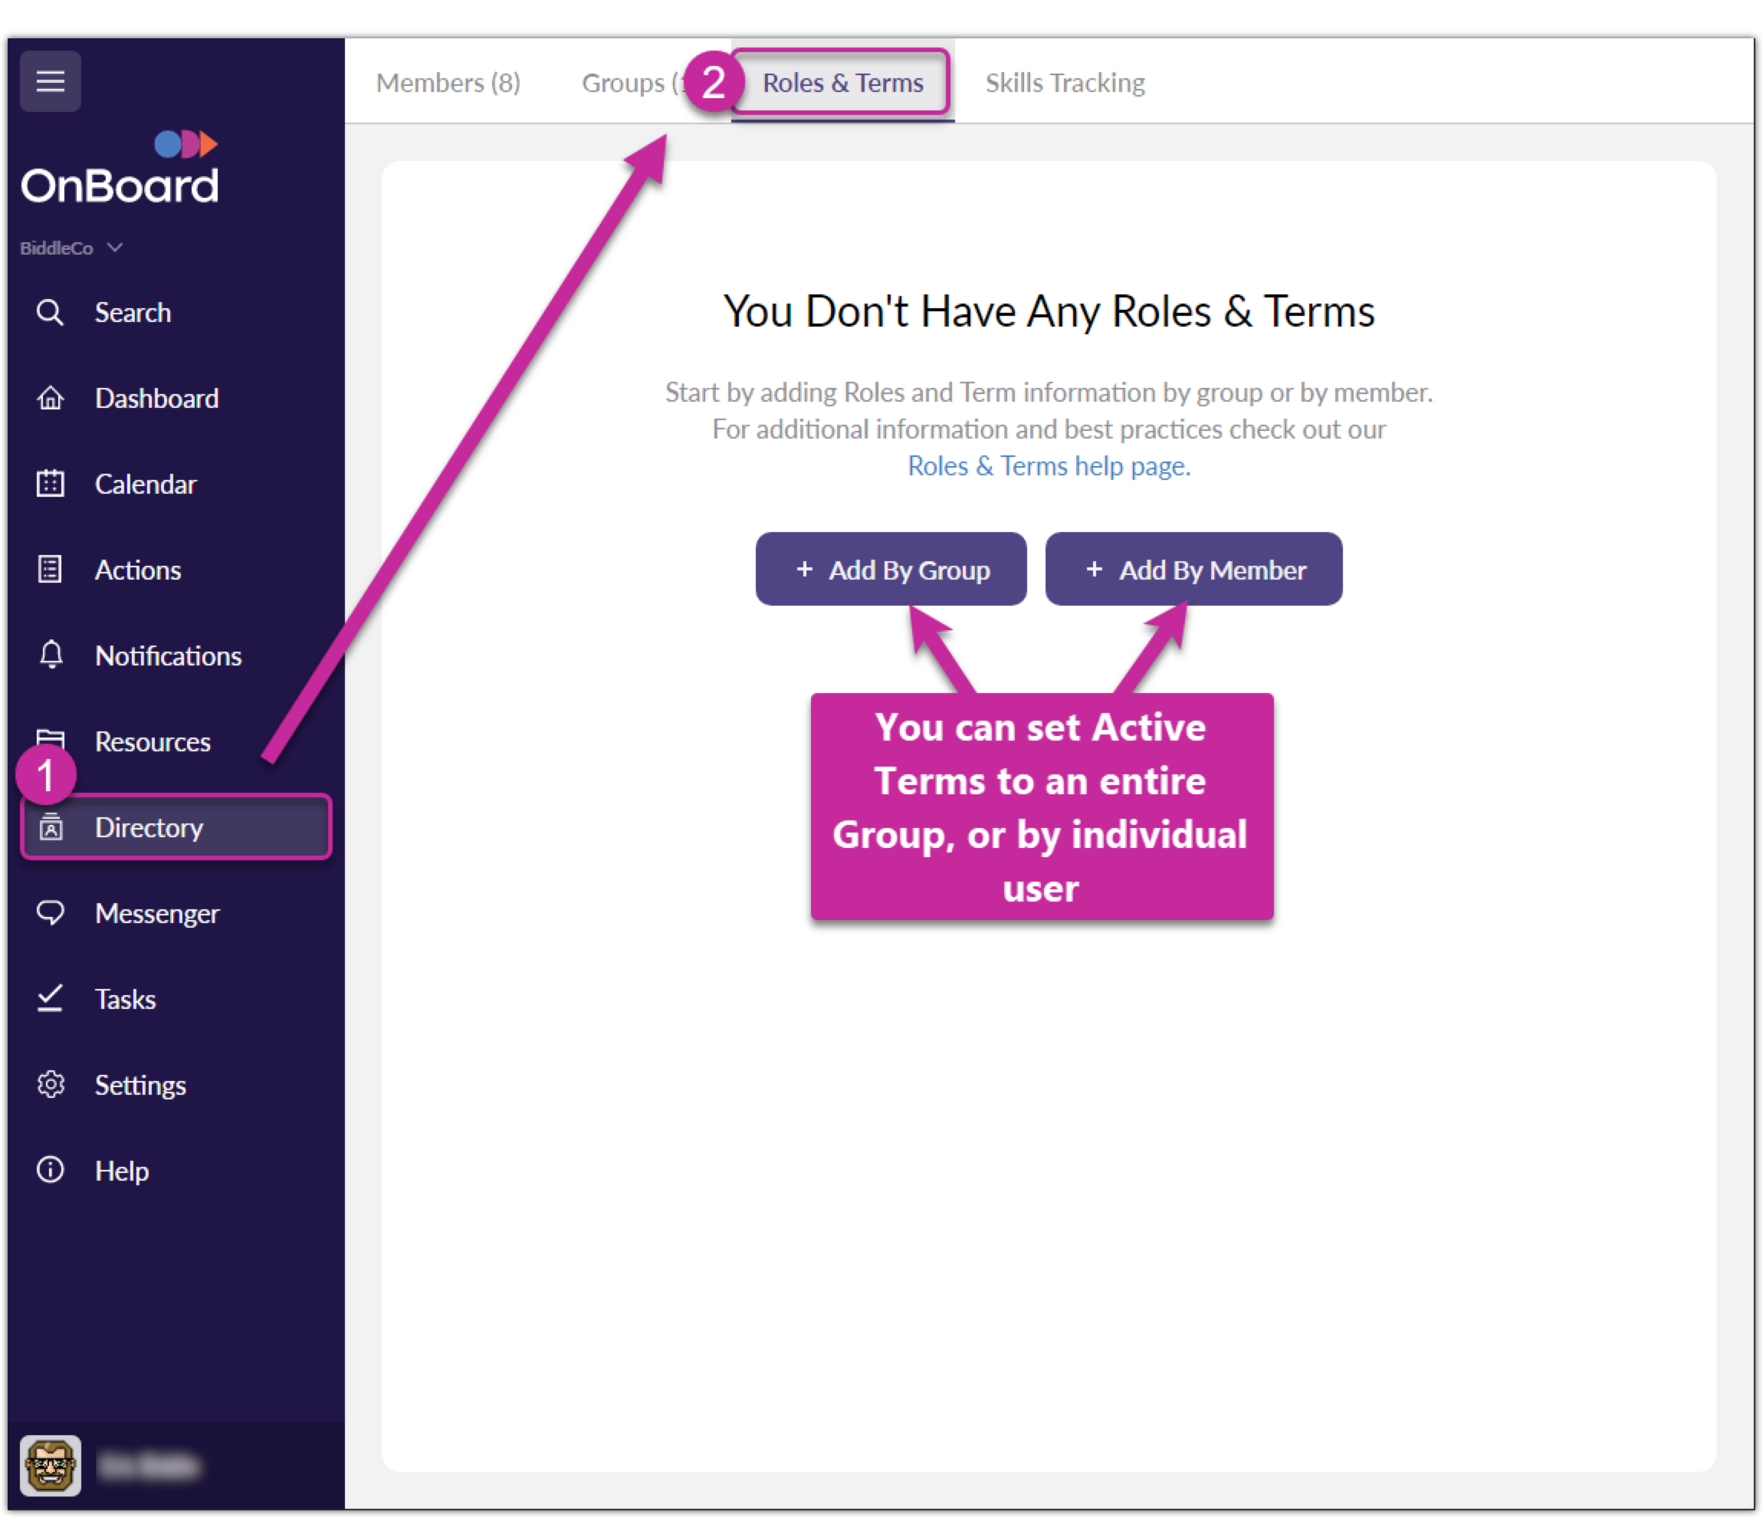Open Dashboard via house icon
Viewport: 1763px width, 1518px height.
pyautogui.click(x=50, y=398)
